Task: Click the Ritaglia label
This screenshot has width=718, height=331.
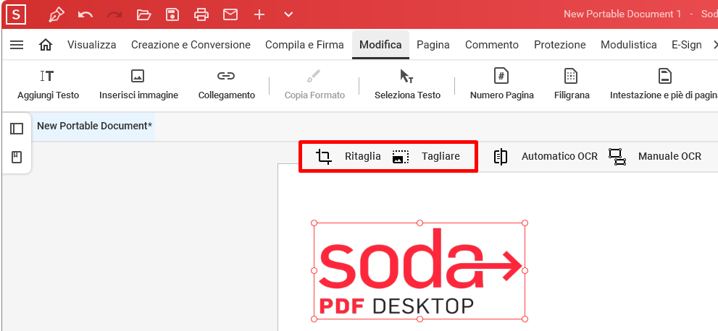Action: (363, 156)
